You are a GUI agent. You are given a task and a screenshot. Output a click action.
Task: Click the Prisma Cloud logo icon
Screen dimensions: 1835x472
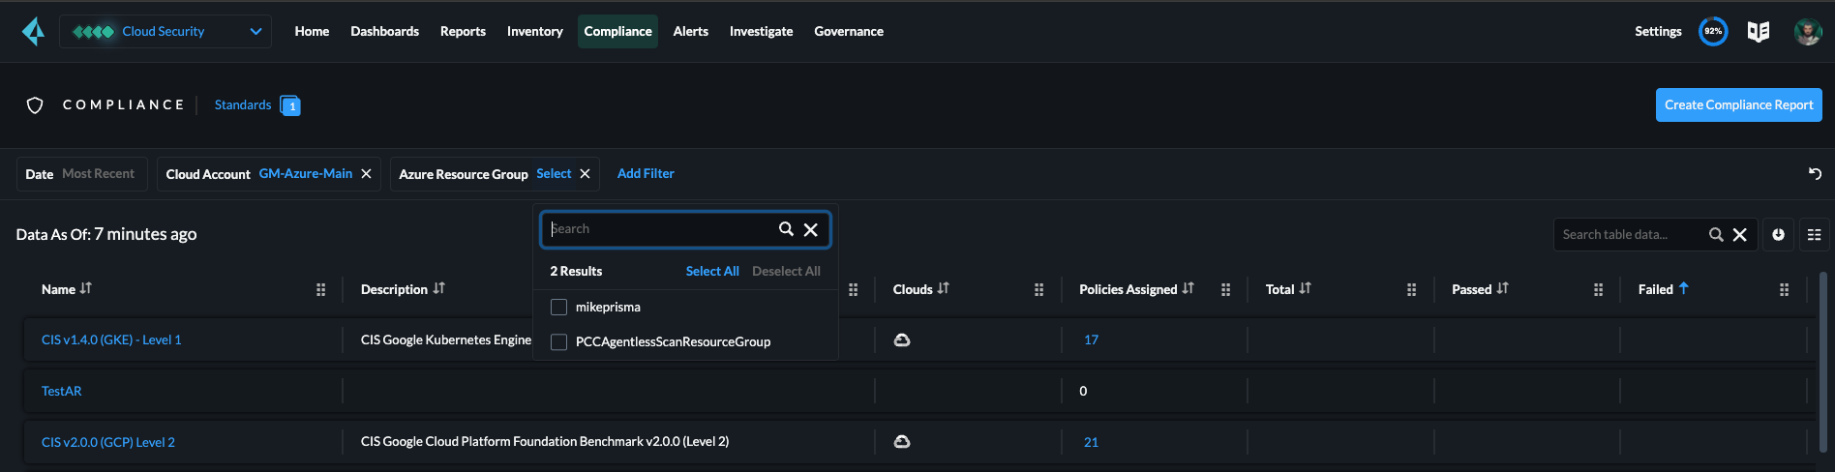(x=34, y=32)
